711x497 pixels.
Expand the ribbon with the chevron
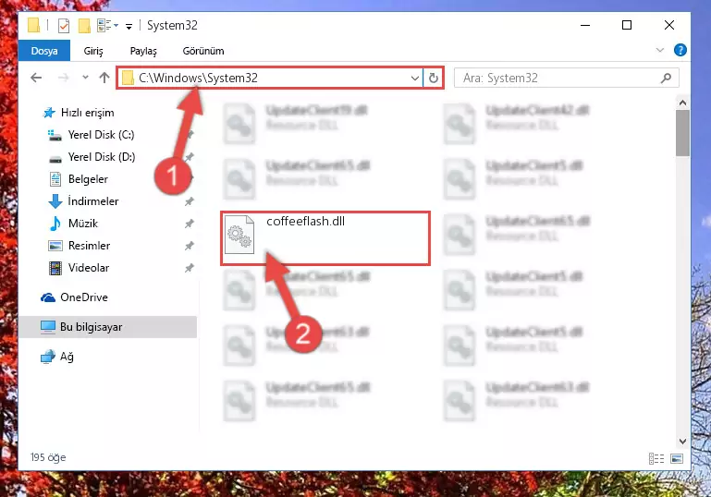tap(660, 50)
